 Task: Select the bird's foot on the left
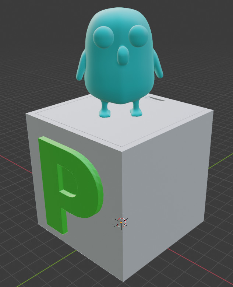pos(105,111)
